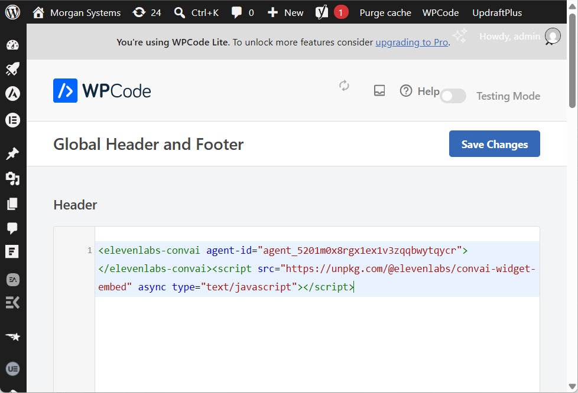Click the Header section label
This screenshot has height=393, width=578.
coord(75,205)
